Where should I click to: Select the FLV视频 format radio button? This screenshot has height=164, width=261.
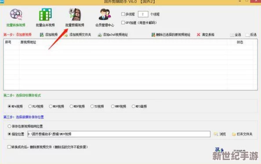coord(30,106)
